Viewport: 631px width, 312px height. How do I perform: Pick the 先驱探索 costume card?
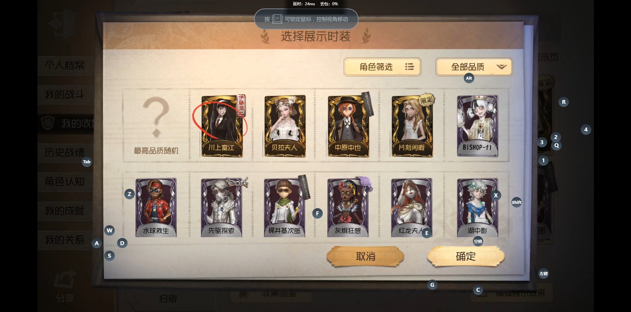(222, 207)
